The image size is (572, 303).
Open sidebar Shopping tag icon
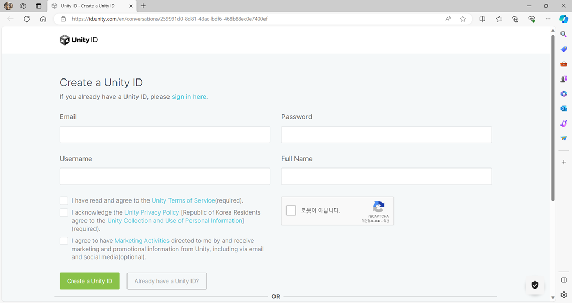tap(564, 49)
